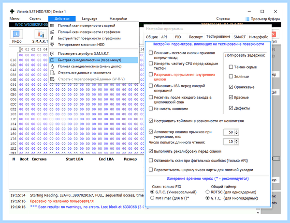Select G.T.C. (для многоядерных) radio button

tap(207, 198)
